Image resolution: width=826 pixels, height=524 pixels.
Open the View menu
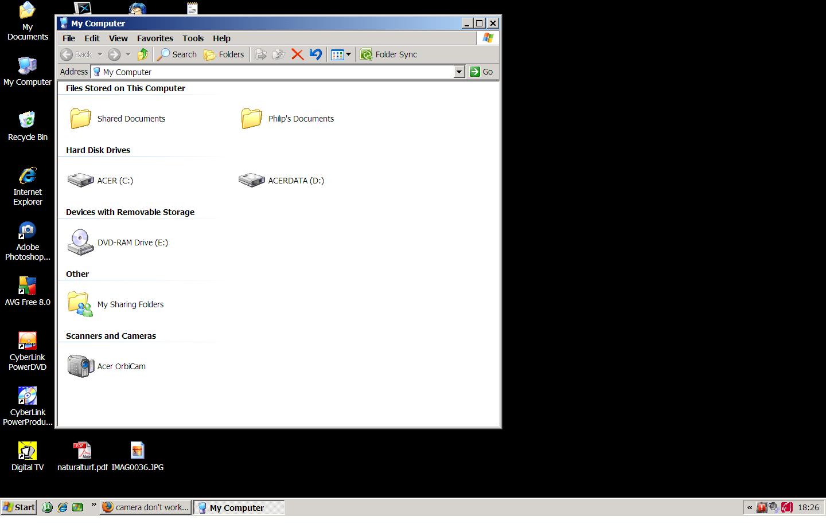118,38
